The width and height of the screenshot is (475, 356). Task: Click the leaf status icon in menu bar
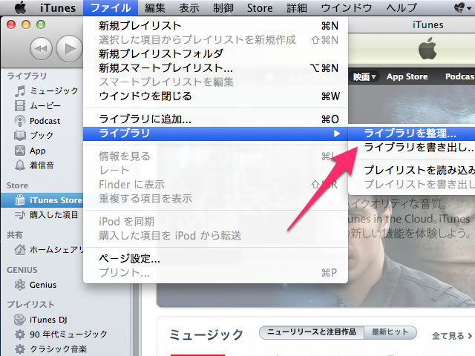point(460,8)
